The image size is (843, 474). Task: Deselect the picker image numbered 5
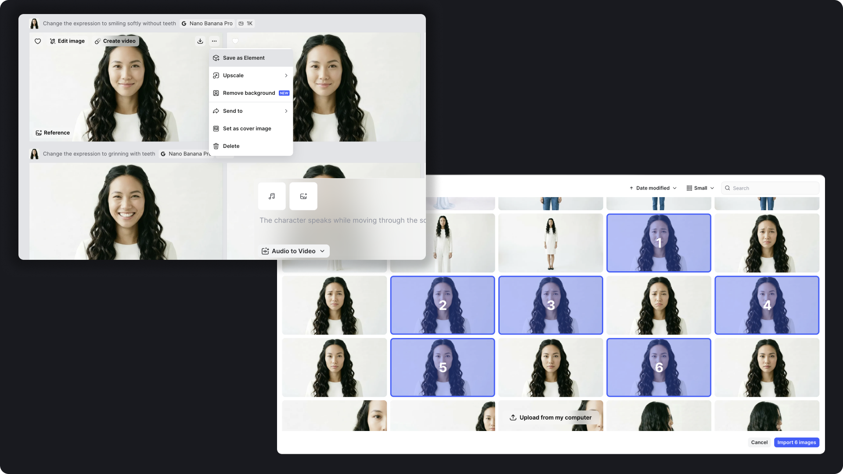443,368
